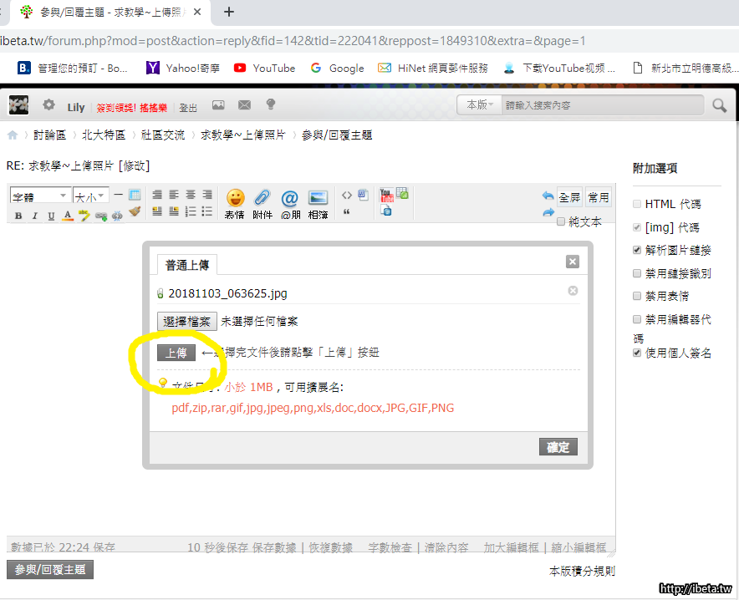The image size is (739, 600).
Task: Open the 相簿 album icon
Action: click(318, 201)
